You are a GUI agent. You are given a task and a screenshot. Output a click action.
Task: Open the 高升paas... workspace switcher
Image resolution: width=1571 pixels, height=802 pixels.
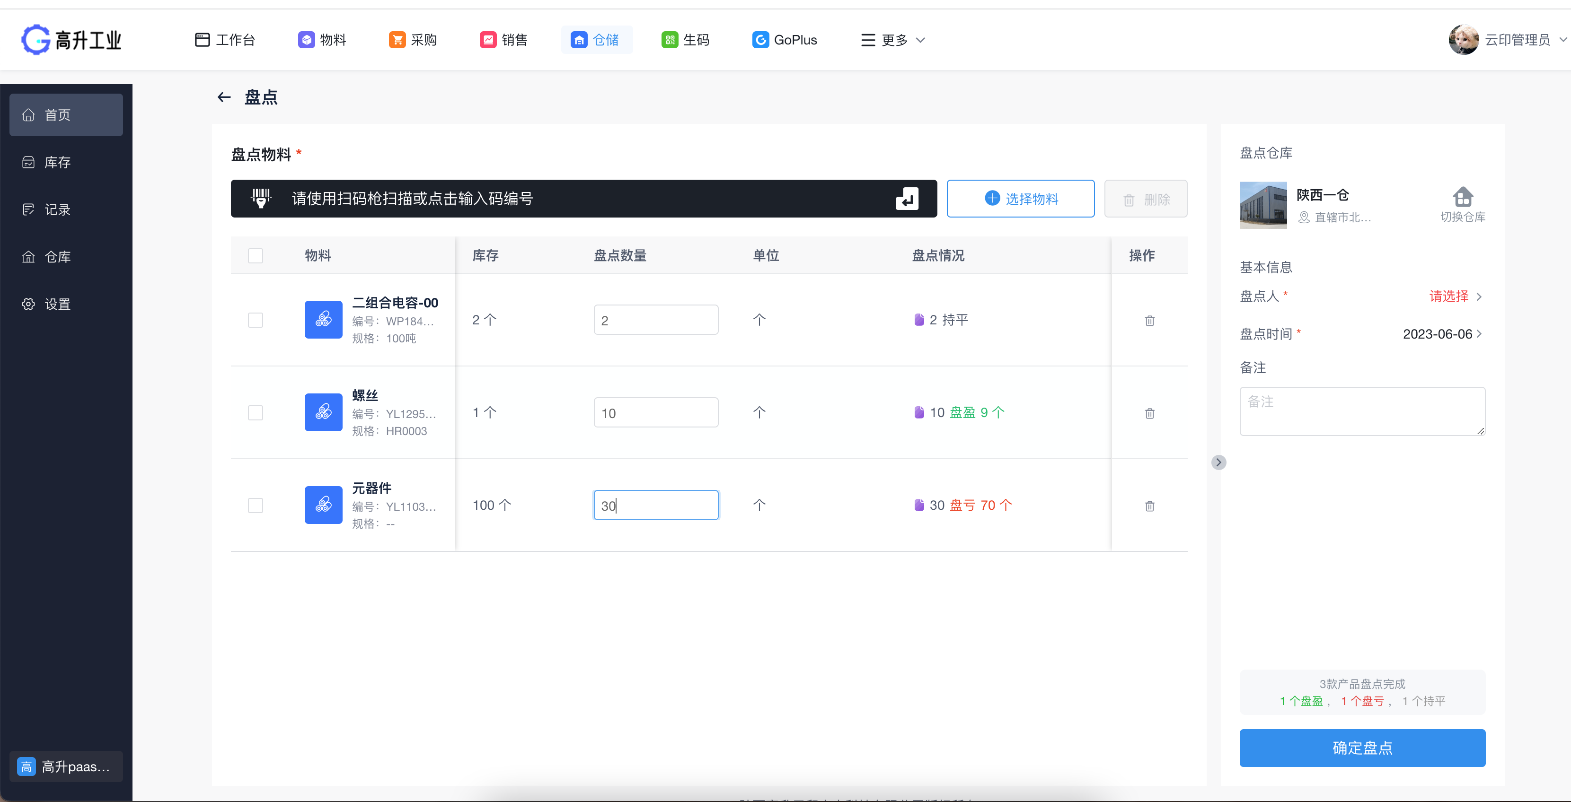(66, 767)
